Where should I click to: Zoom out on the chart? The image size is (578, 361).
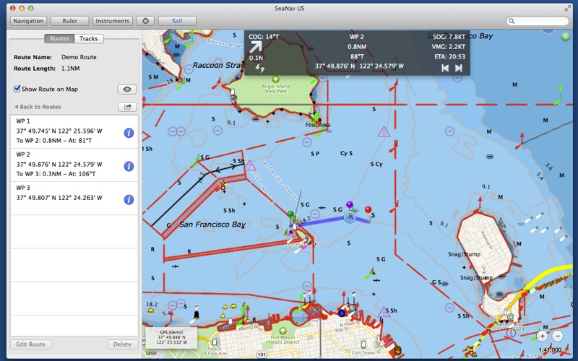(x=558, y=336)
